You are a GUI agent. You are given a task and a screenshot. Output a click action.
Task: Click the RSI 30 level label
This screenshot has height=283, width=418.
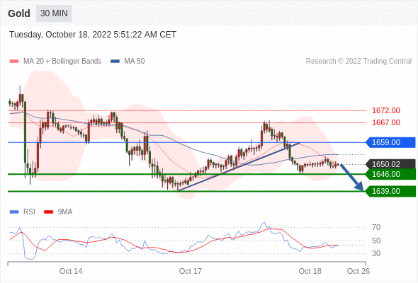click(376, 253)
